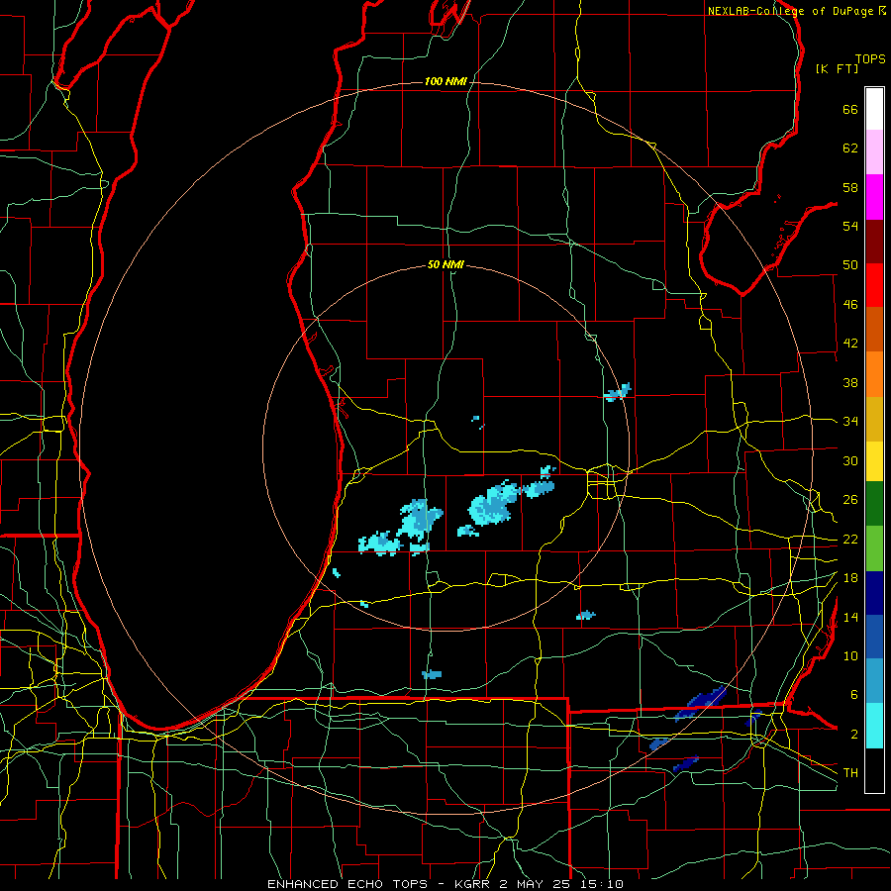This screenshot has height=891, width=891.
Task: Click the dark navy echo band near southeast ring
Action: pyautogui.click(x=701, y=704)
